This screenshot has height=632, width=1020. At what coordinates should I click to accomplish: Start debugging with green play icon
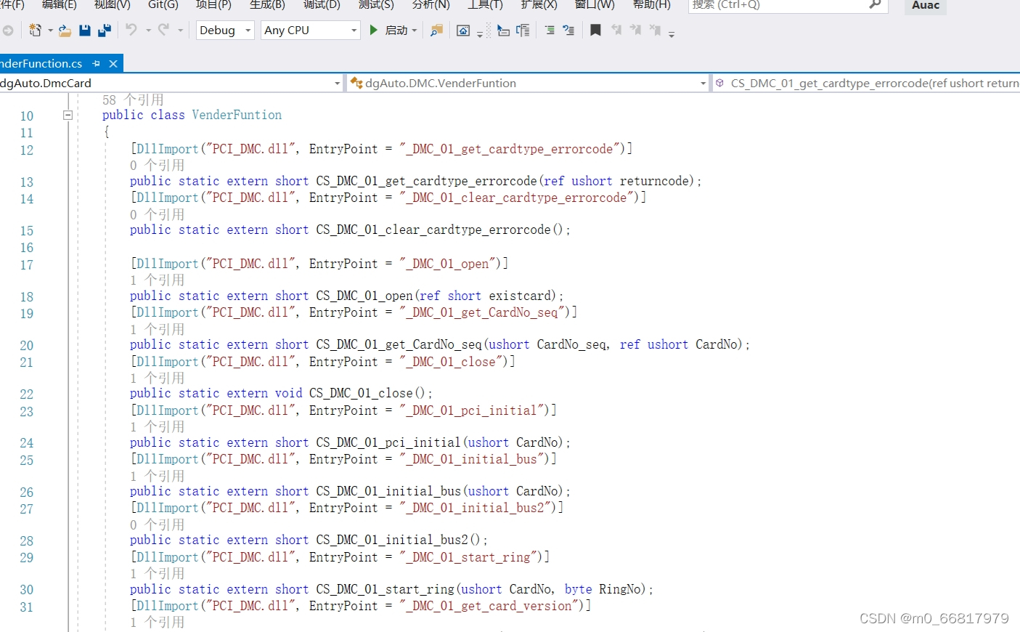[x=373, y=30]
